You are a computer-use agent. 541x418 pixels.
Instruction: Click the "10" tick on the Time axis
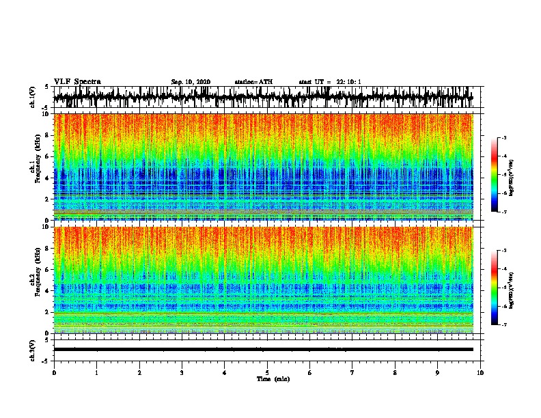pos(480,372)
